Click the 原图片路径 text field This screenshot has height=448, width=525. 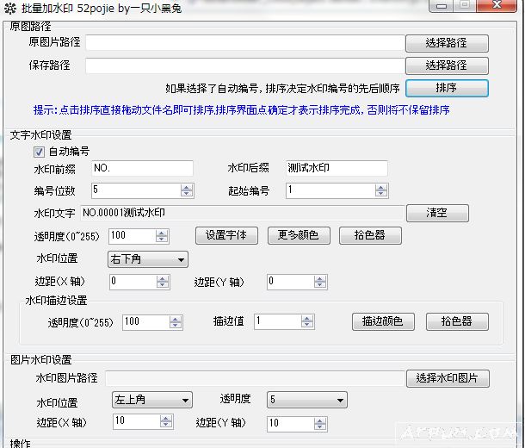(x=244, y=43)
